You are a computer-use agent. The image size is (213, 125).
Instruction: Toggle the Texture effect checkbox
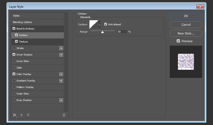point(17,41)
